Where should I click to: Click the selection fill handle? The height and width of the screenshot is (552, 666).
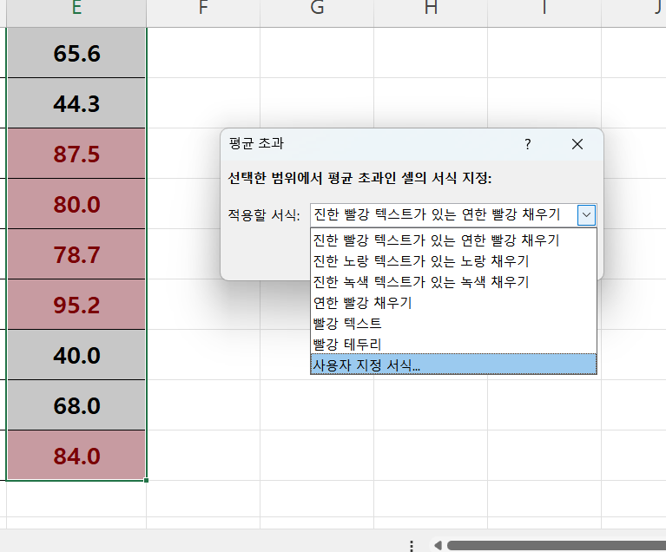click(146, 480)
